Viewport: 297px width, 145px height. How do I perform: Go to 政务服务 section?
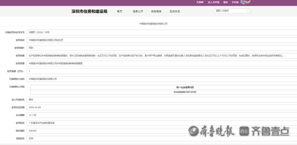pos(156,12)
